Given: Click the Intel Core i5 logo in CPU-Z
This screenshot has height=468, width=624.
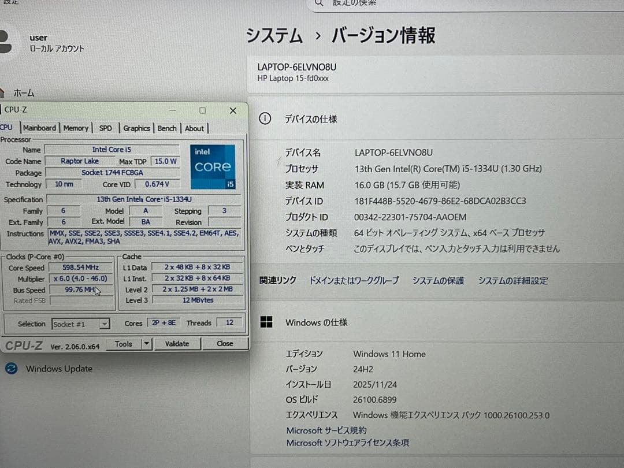Looking at the screenshot, I should coord(212,167).
